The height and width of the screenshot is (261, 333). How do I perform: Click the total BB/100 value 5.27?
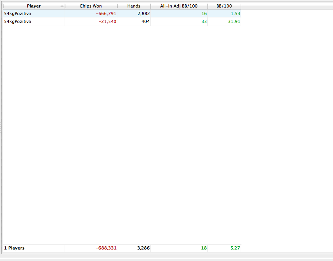(x=235, y=248)
